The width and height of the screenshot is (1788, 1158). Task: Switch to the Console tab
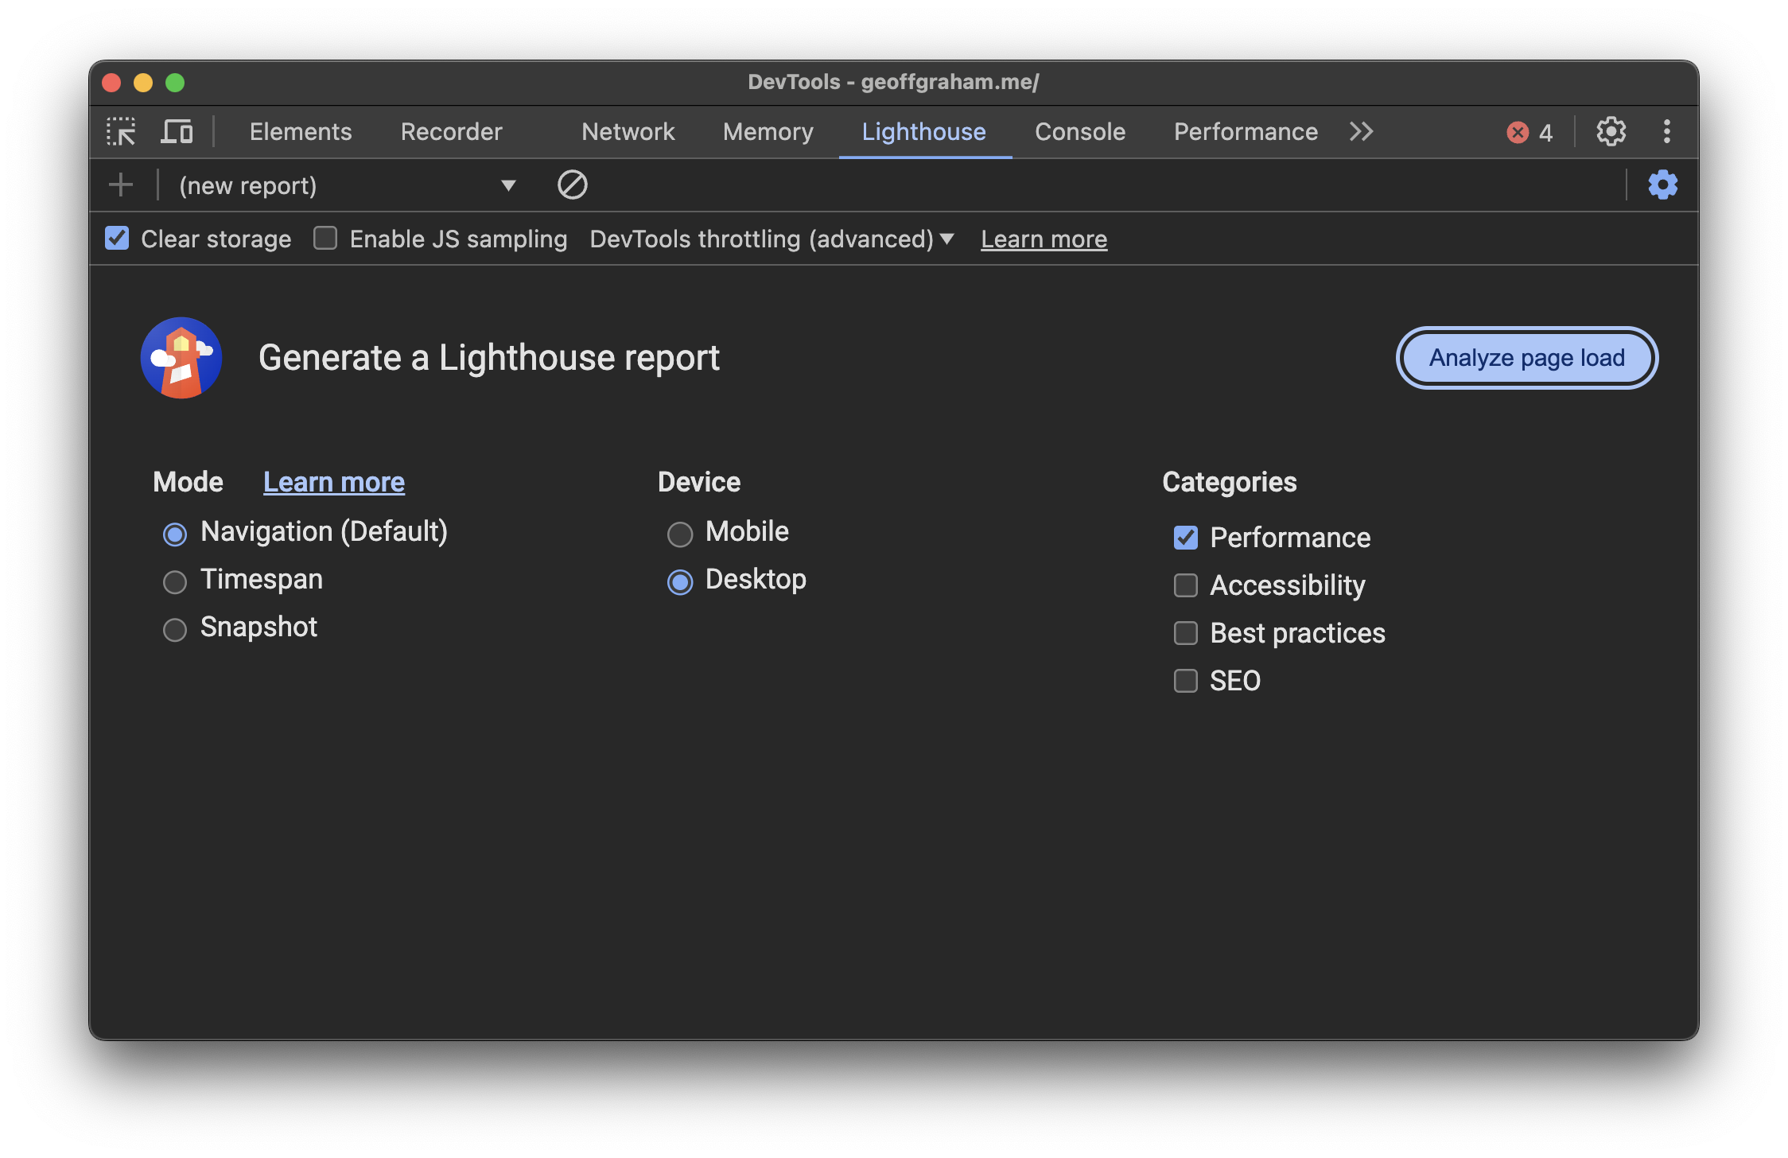1079,131
